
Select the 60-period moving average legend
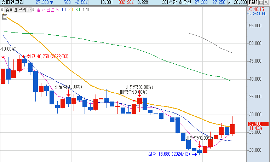click(x=77, y=10)
